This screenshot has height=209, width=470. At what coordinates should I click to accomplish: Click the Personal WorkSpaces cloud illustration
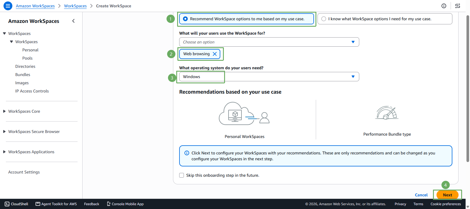[x=244, y=114]
